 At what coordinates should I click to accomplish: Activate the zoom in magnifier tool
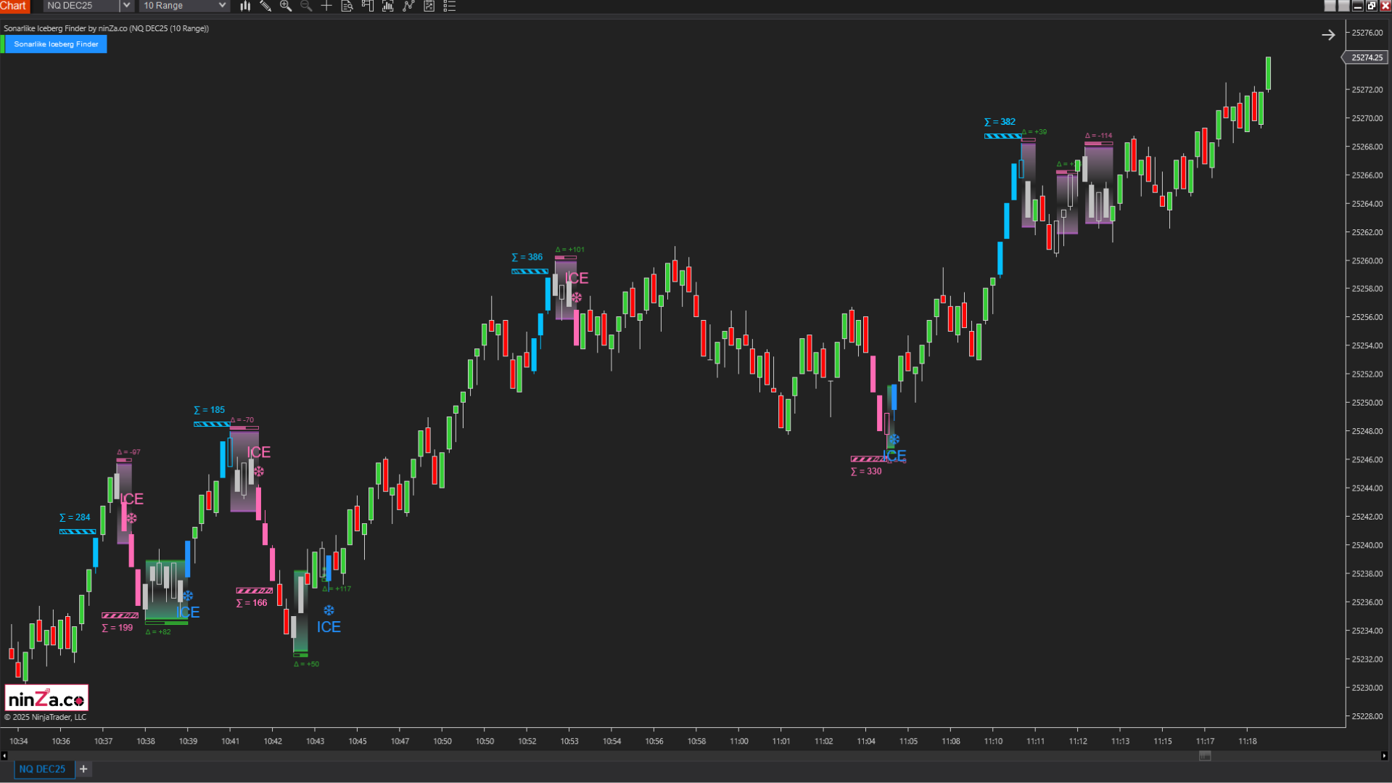tap(286, 6)
